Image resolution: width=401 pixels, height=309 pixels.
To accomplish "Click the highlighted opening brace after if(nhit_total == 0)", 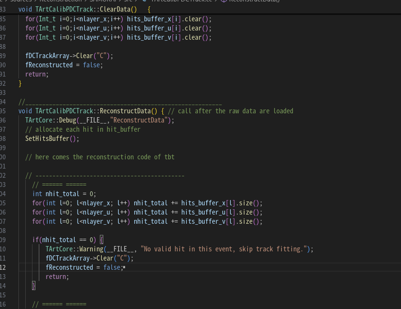I will tap(101, 240).
